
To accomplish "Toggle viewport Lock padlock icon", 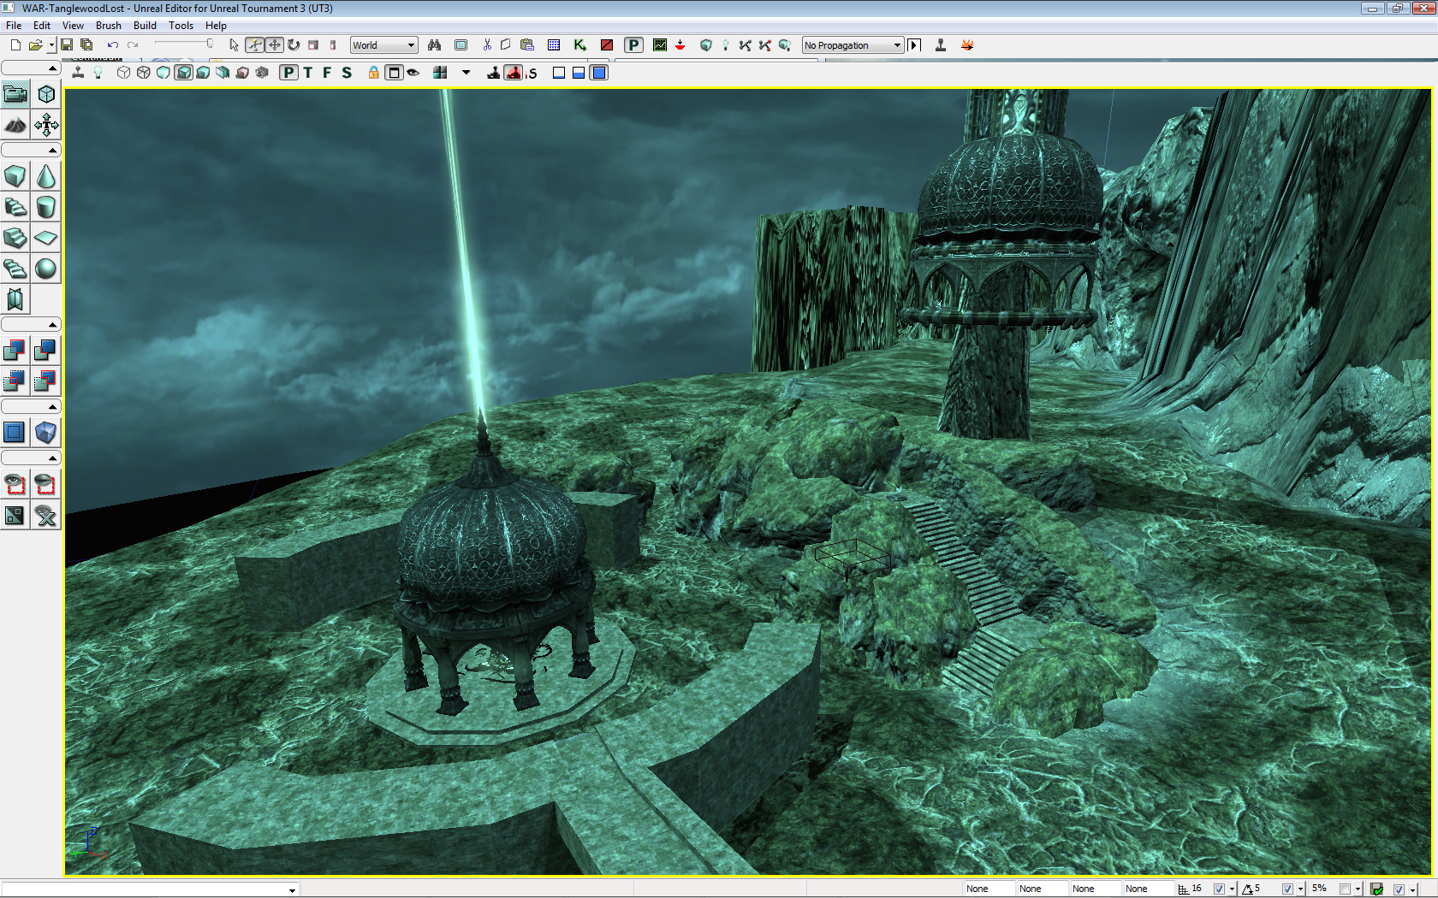I will 374,73.
